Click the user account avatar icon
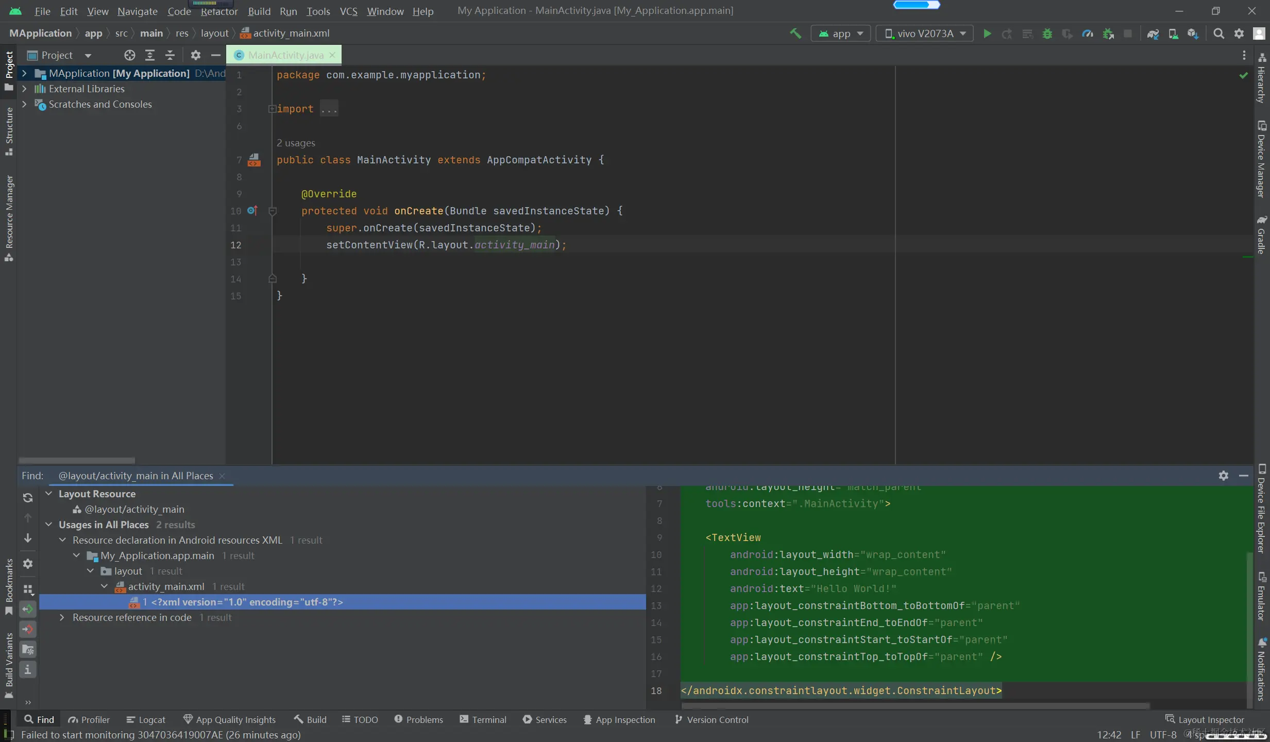The width and height of the screenshot is (1270, 742). (x=1259, y=33)
